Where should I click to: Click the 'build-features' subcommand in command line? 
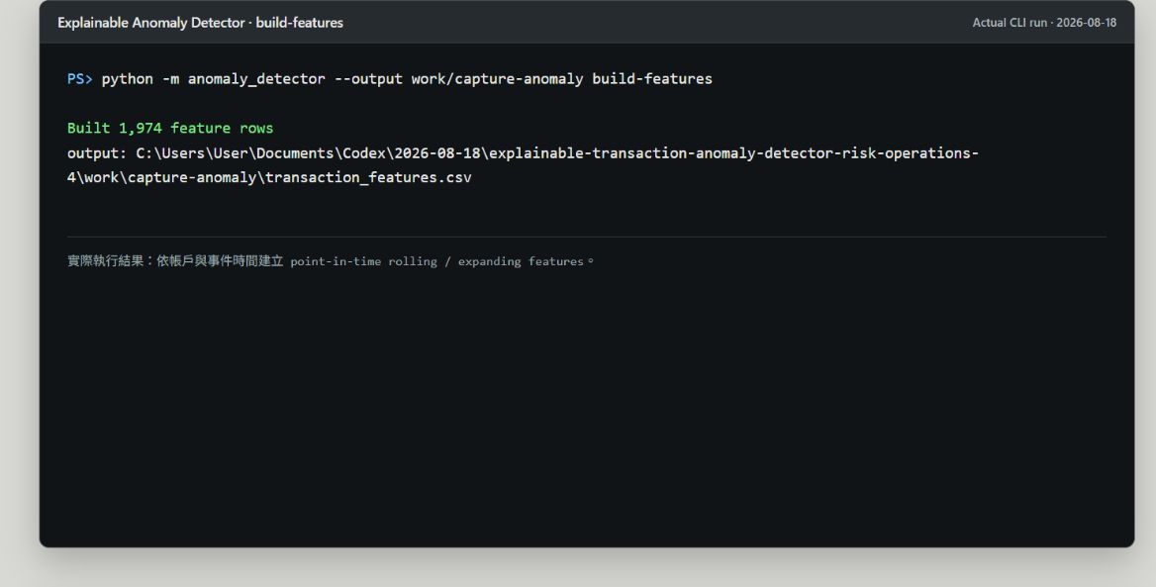coord(652,79)
